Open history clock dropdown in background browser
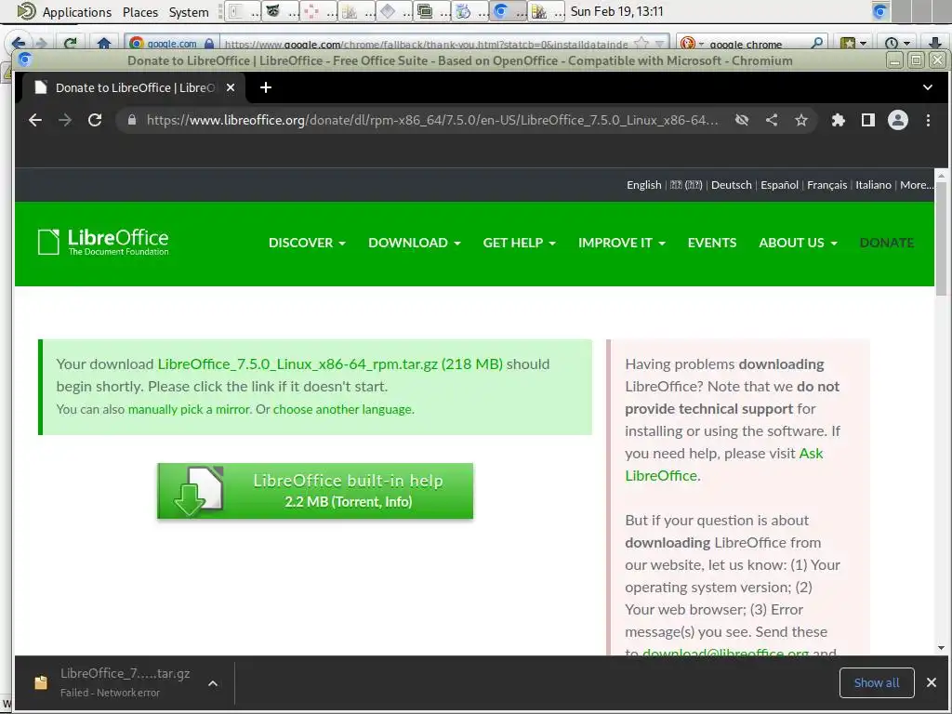 pyautogui.click(x=897, y=43)
